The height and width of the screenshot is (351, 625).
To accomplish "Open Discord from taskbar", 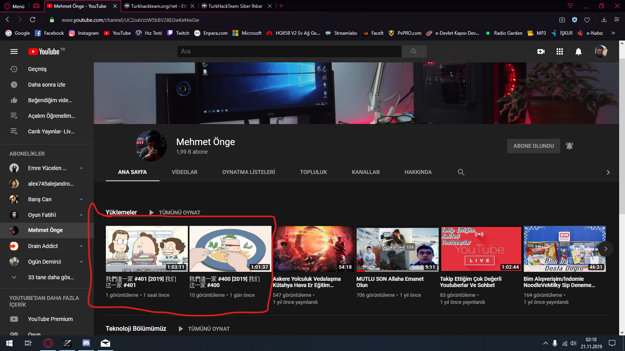I will [86, 343].
